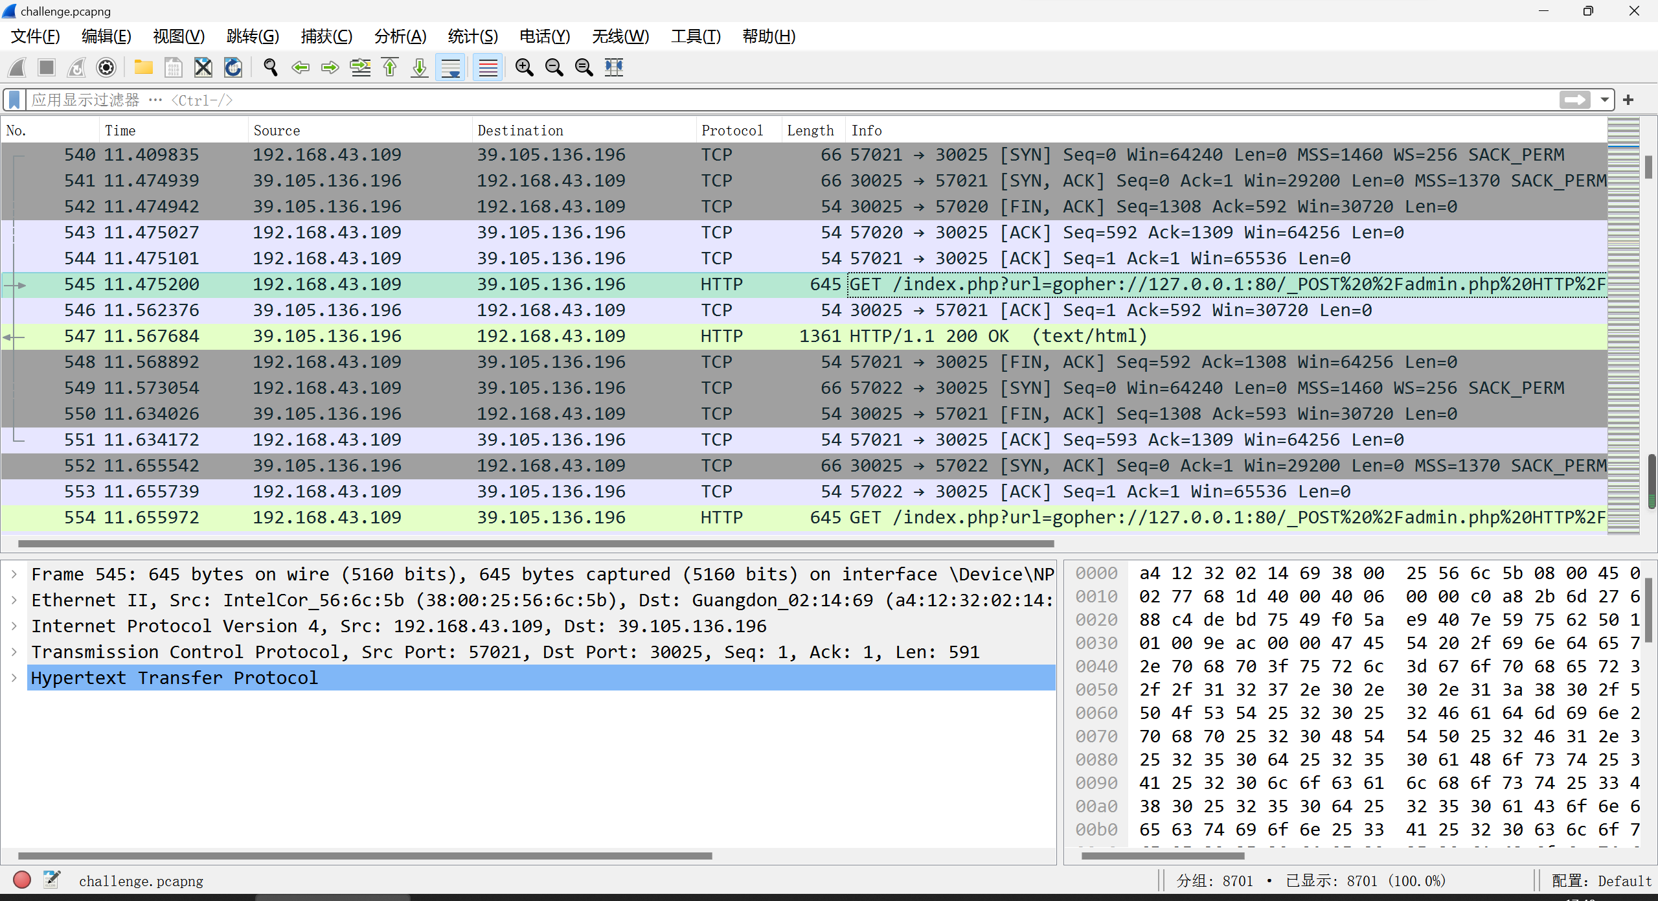Click the hex pane horizontal scrollbar

click(1163, 856)
